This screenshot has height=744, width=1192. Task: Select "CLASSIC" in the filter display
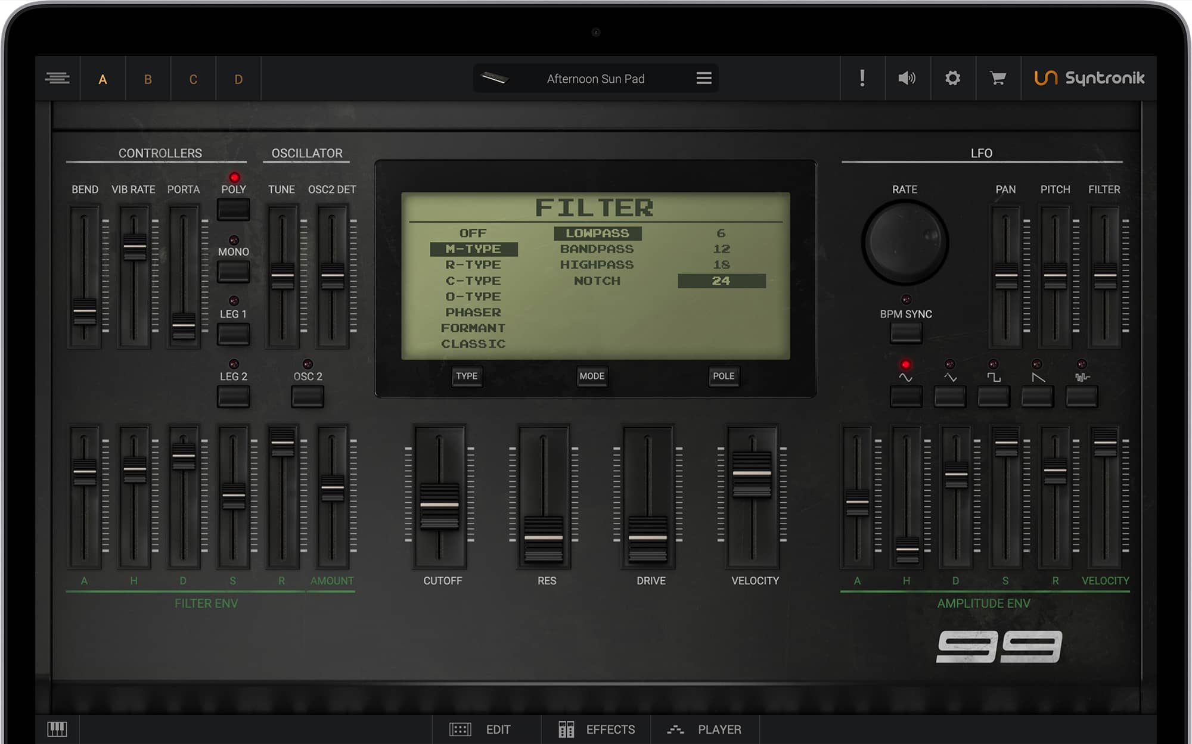(x=473, y=344)
